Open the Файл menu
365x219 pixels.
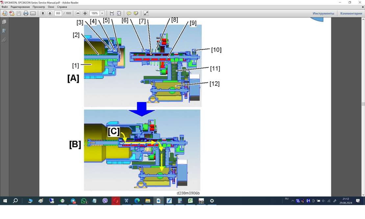click(5, 7)
